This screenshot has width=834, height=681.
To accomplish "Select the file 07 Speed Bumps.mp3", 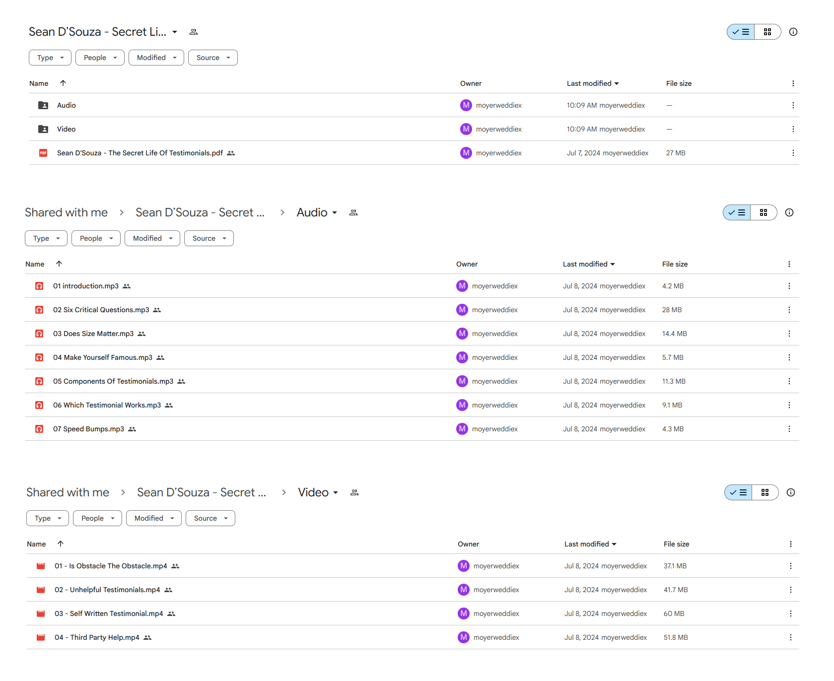I will [x=412, y=429].
